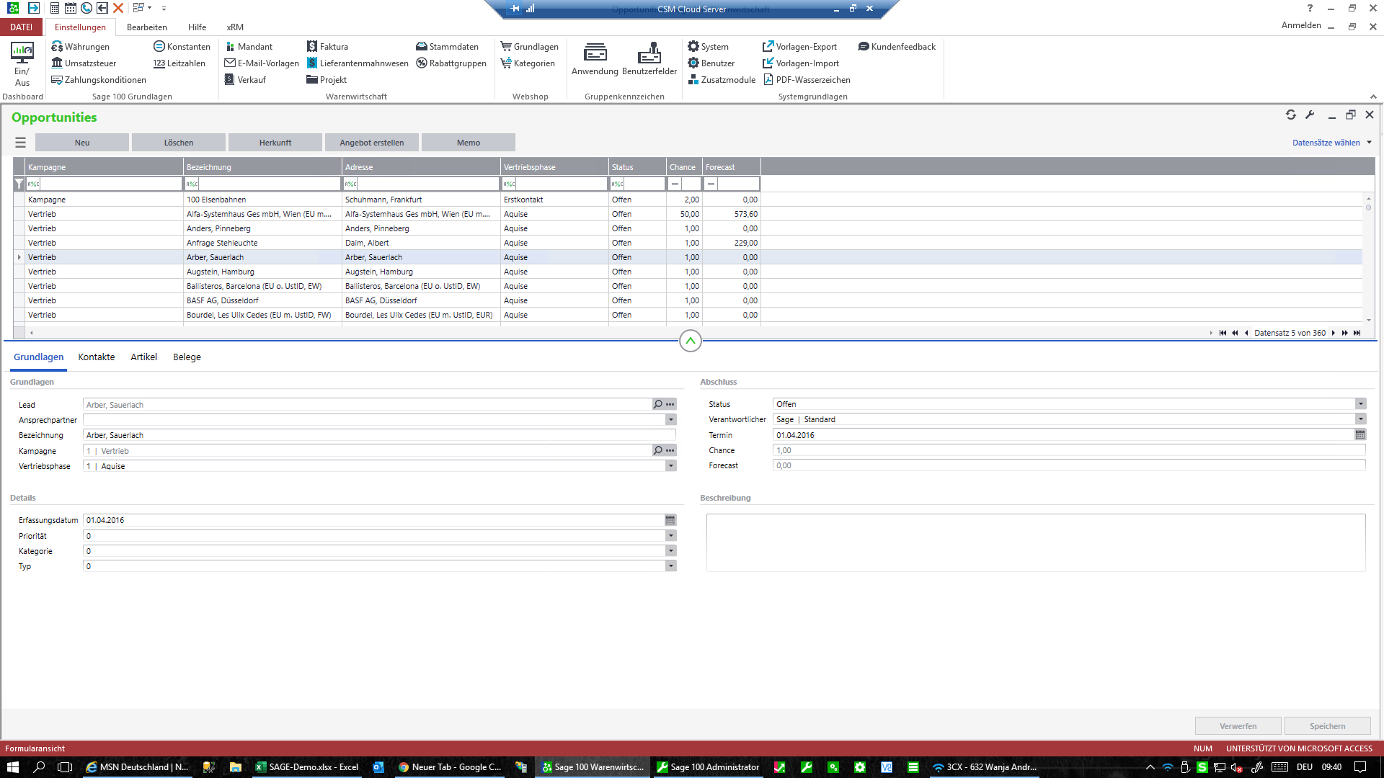
Task: Open Termin calendar picker
Action: coord(1360,435)
